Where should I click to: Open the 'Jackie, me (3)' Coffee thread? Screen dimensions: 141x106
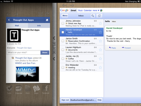pos(82,59)
